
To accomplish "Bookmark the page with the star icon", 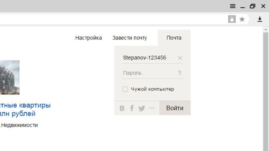I will pyautogui.click(x=242, y=19).
